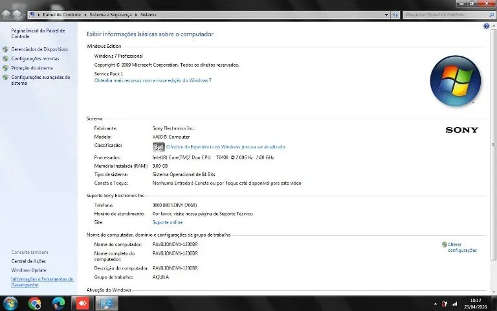Show hidden system tray icons arrow

435,304
